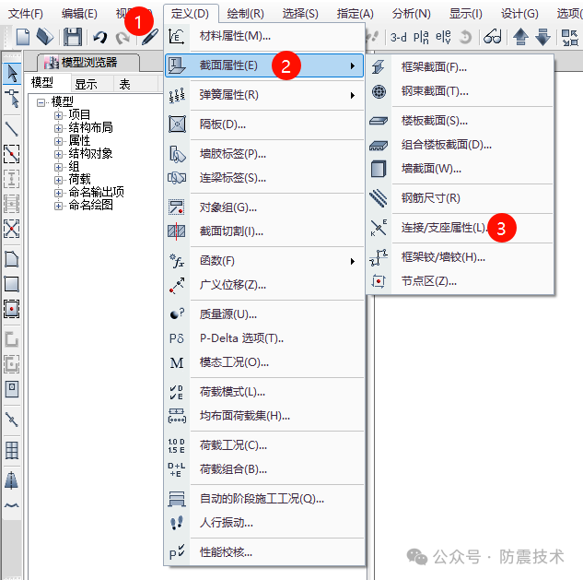583x580 pixels.
Task: Click the section cut 截面切割 icon
Action: (176, 231)
